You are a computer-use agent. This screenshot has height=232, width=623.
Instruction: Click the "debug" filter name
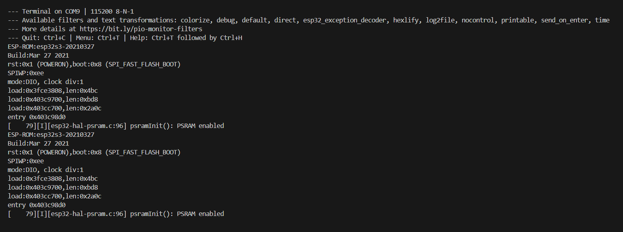coord(225,20)
